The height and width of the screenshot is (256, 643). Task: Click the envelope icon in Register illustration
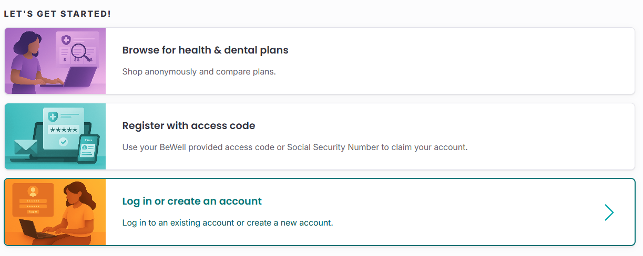pos(26,147)
